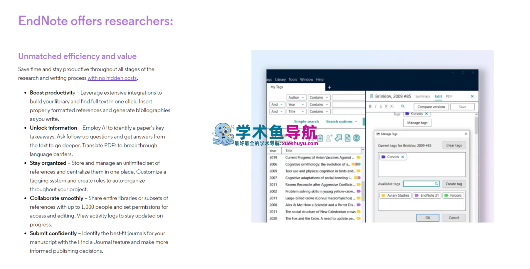
Task: Open the Library menu
Action: [x=280, y=79]
